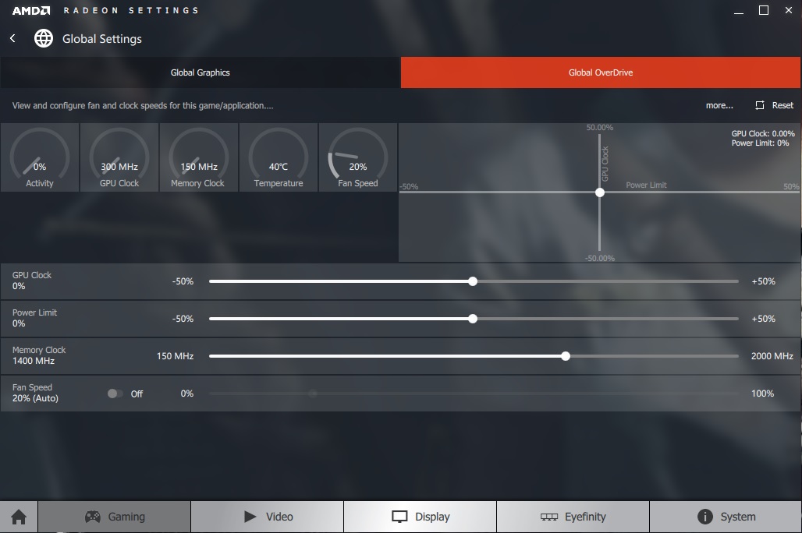Open the Video section
Screen dimensions: 802x533
click(x=267, y=517)
